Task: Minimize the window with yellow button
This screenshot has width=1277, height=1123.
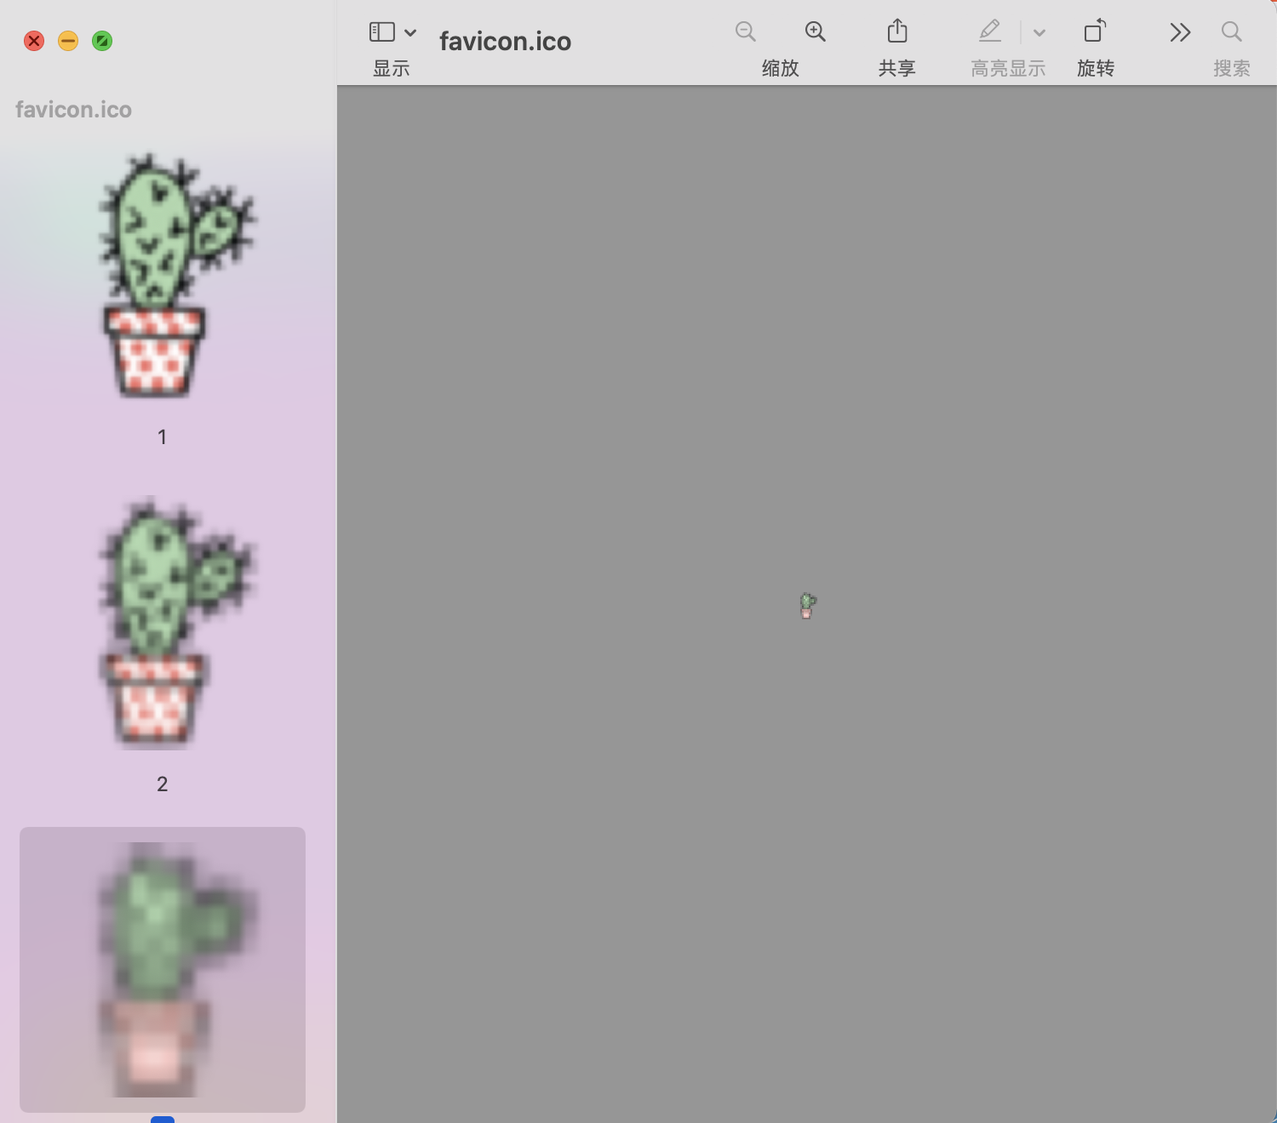Action: 68,41
